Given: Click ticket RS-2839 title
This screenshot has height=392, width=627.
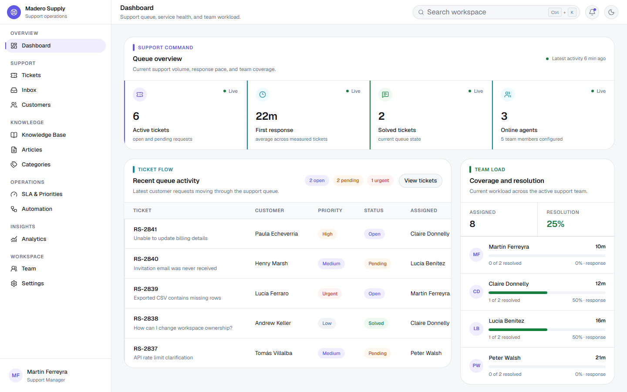Looking at the screenshot, I should point(146,289).
